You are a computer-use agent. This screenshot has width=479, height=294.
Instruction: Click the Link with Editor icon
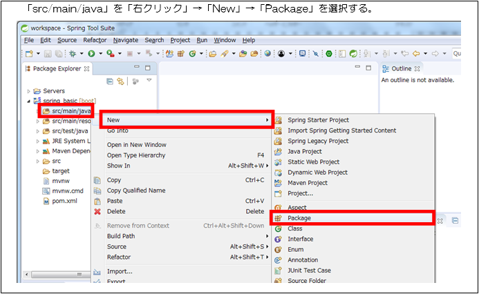(120, 81)
